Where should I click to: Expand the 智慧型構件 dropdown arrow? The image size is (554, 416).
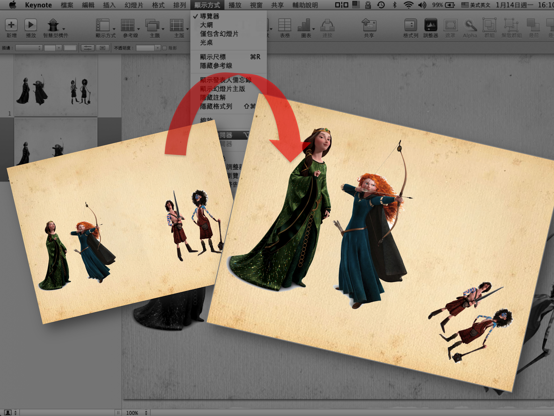pyautogui.click(x=64, y=29)
